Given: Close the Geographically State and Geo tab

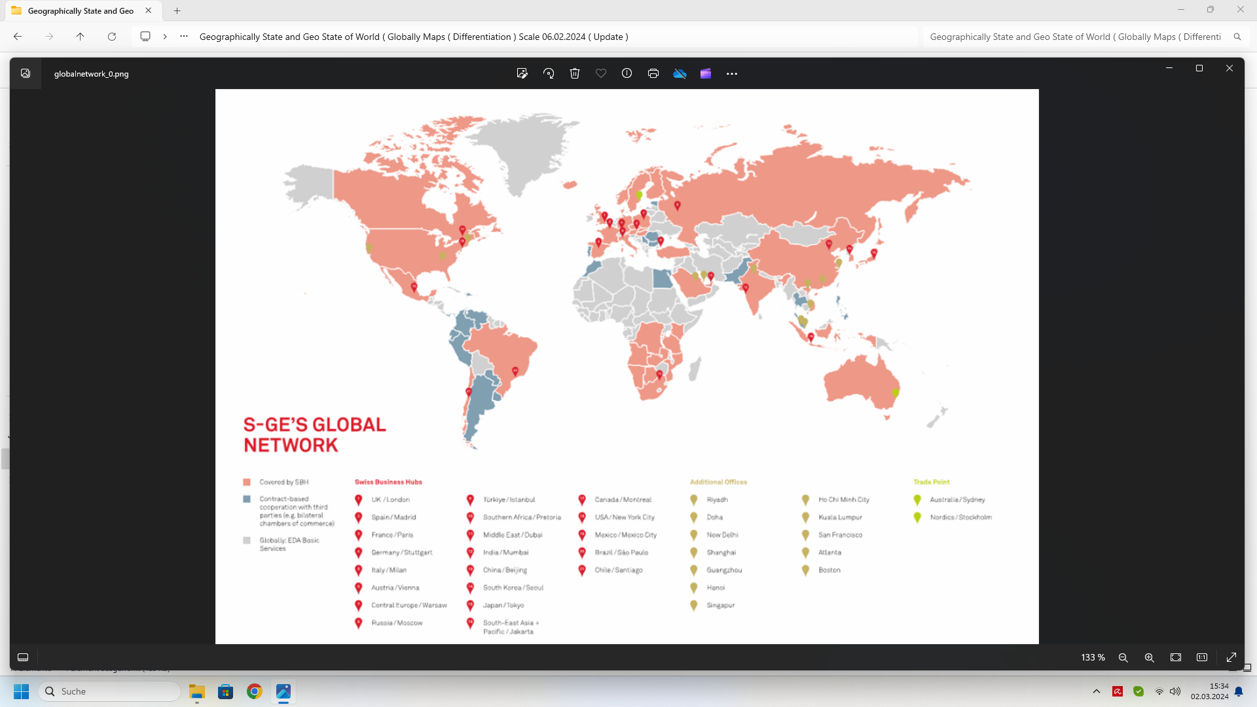Looking at the screenshot, I should point(149,10).
